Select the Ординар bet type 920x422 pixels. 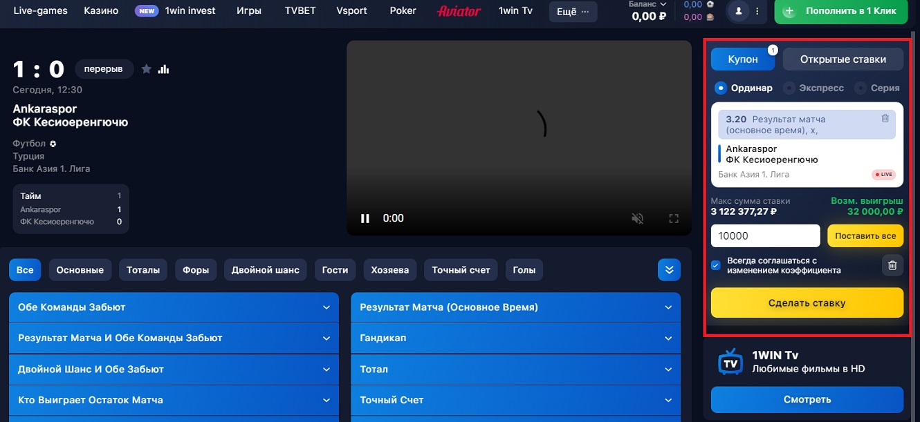pyautogui.click(x=744, y=88)
